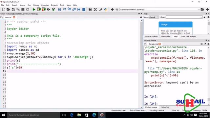Browse working directory folder icon
Image resolution: width=210 pixels, height=118 pixels.
(202, 10)
